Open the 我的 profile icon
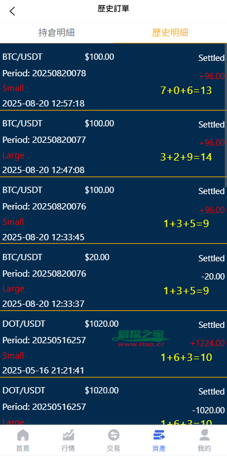Screen dimensions: 227x456 [x=204, y=441]
